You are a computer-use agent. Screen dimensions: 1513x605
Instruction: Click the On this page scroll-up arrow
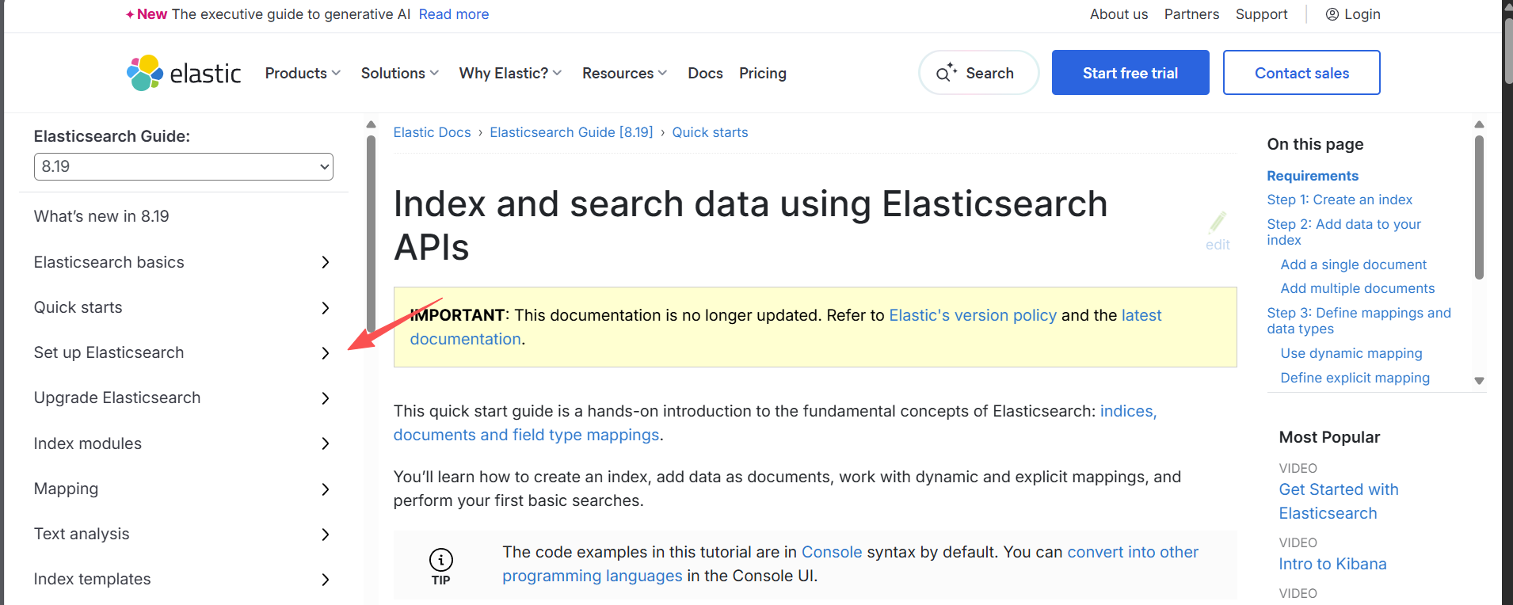pos(1479,124)
